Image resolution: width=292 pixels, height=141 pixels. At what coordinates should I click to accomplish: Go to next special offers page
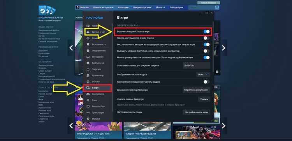click(223, 126)
